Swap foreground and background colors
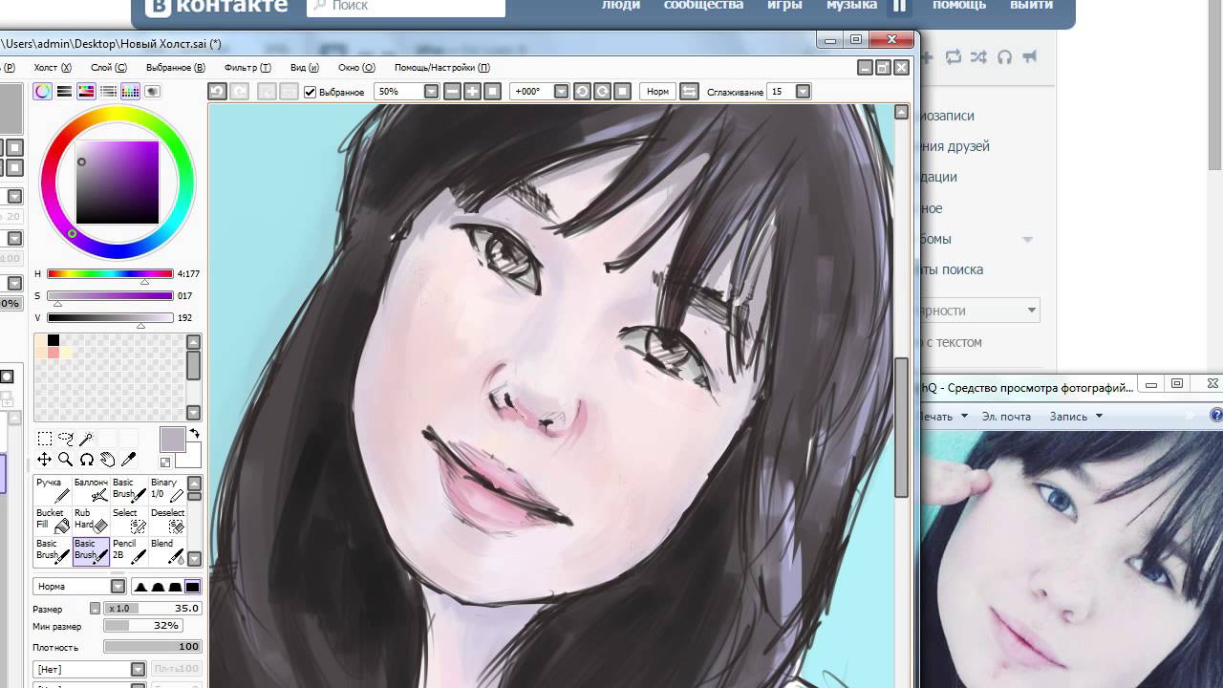Image resolution: width=1223 pixels, height=688 pixels. click(195, 434)
